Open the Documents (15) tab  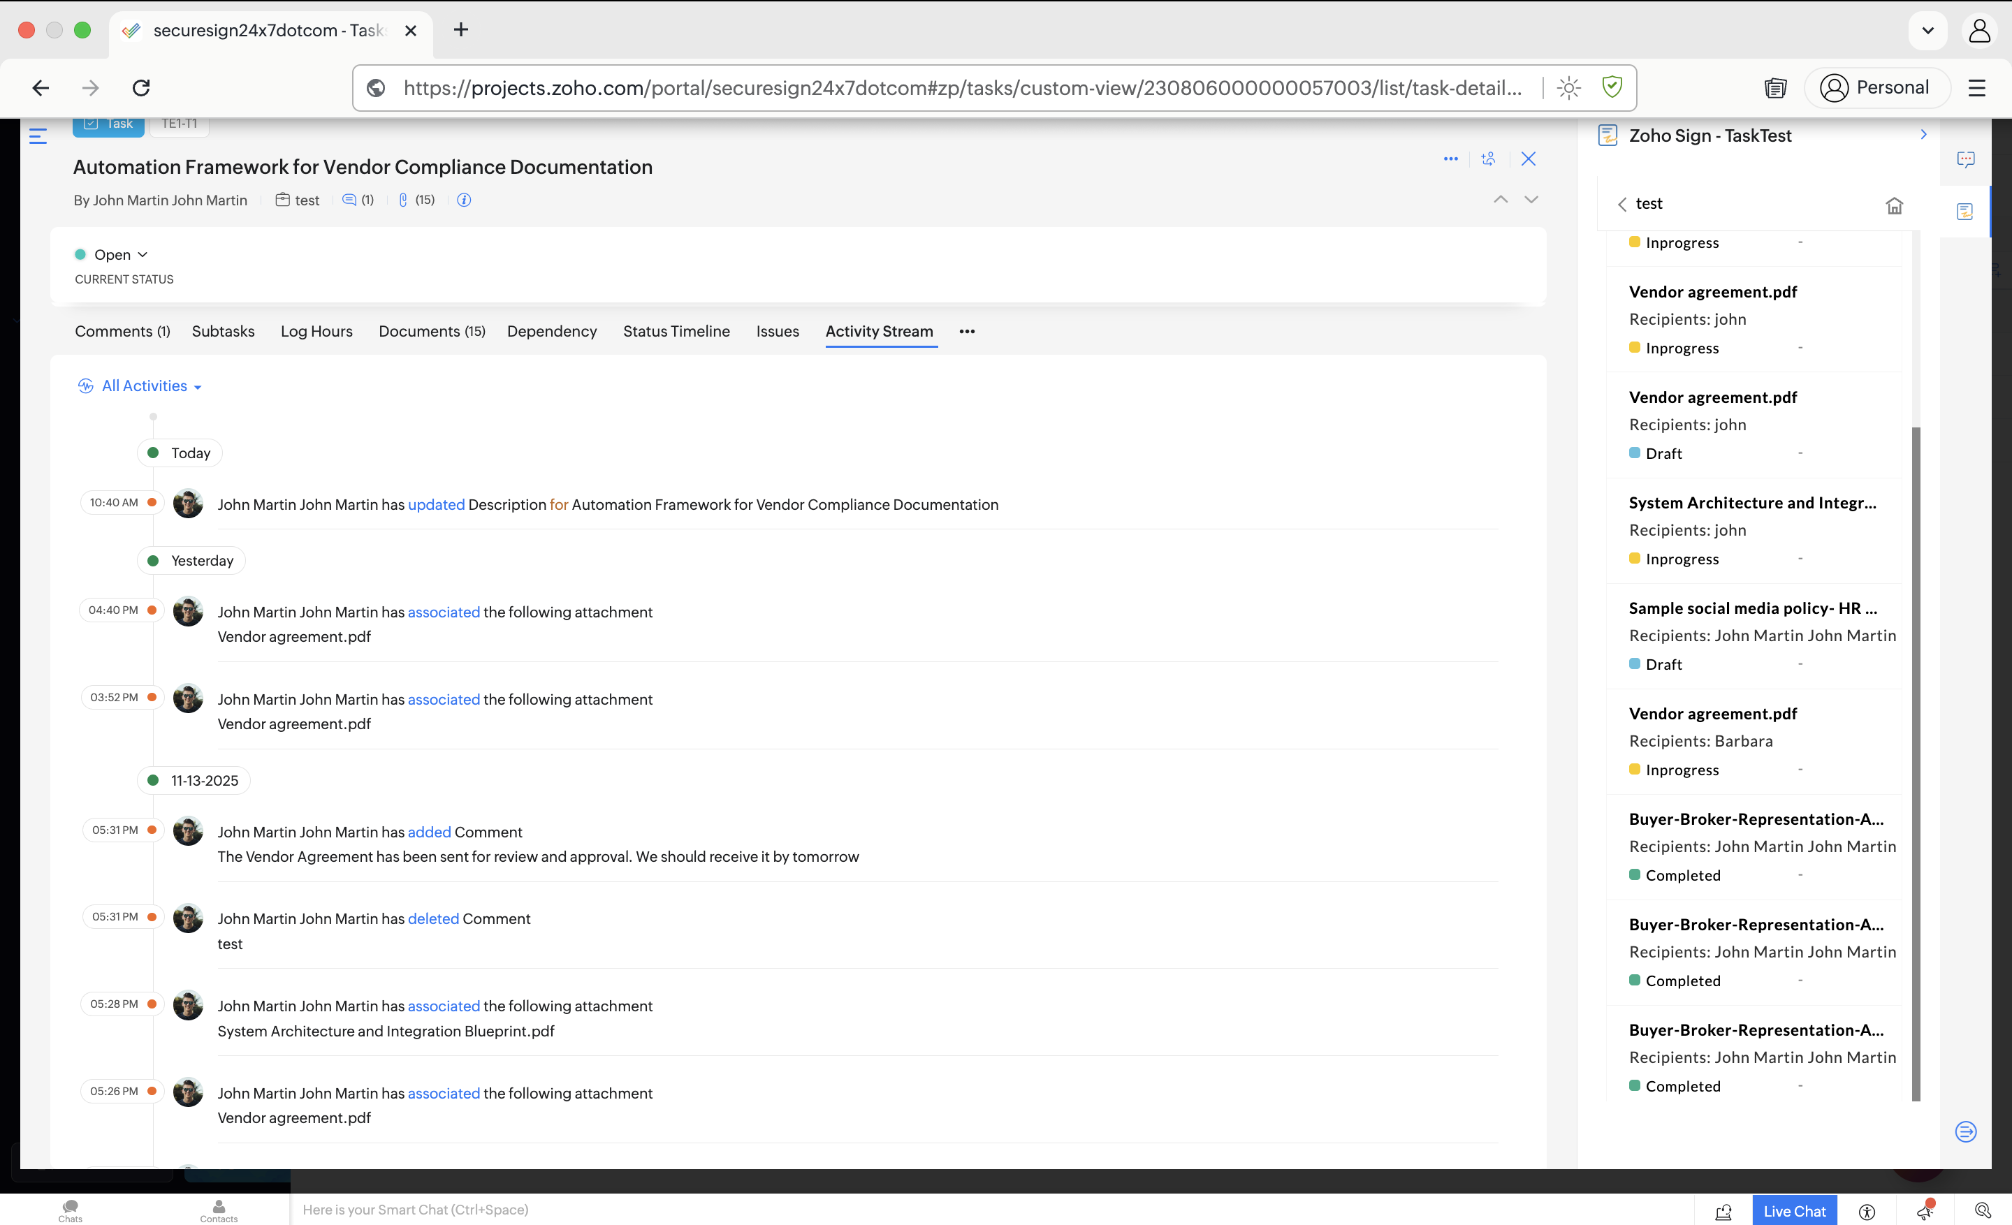point(431,331)
